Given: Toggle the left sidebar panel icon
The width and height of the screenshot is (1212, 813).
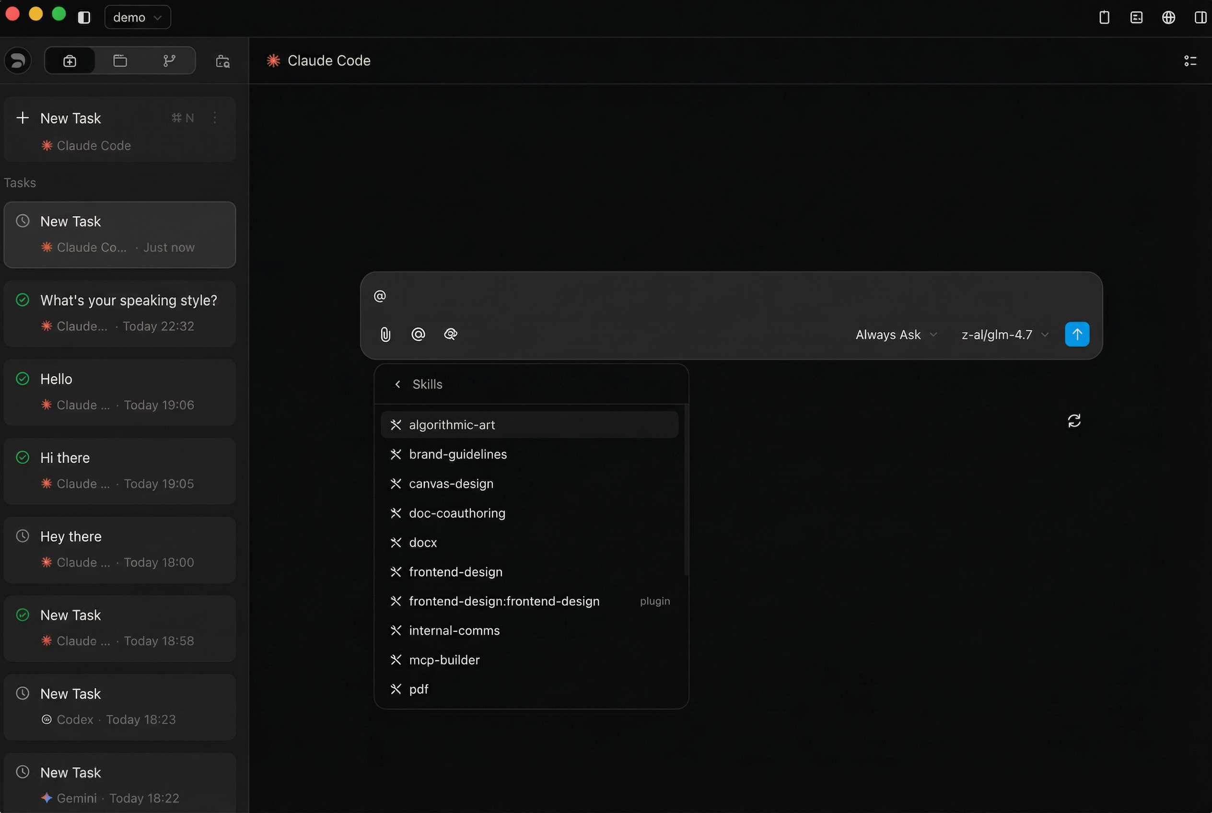Looking at the screenshot, I should tap(84, 18).
